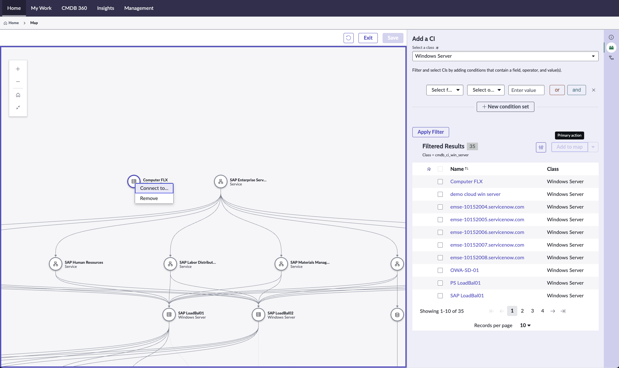Open the Records per page dropdown
Viewport: 619px width, 368px height.
coord(525,326)
